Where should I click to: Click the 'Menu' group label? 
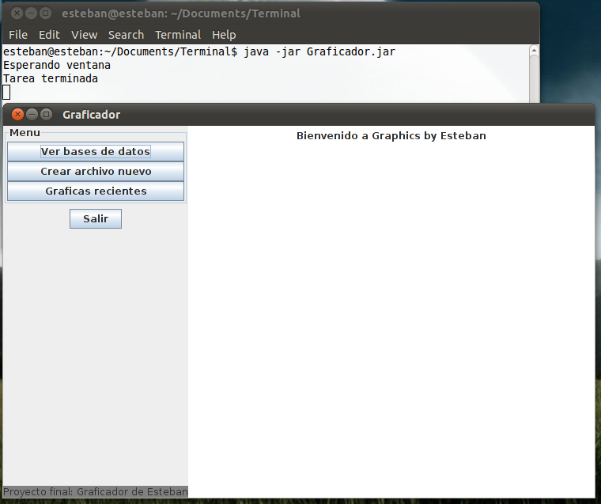[x=25, y=133]
